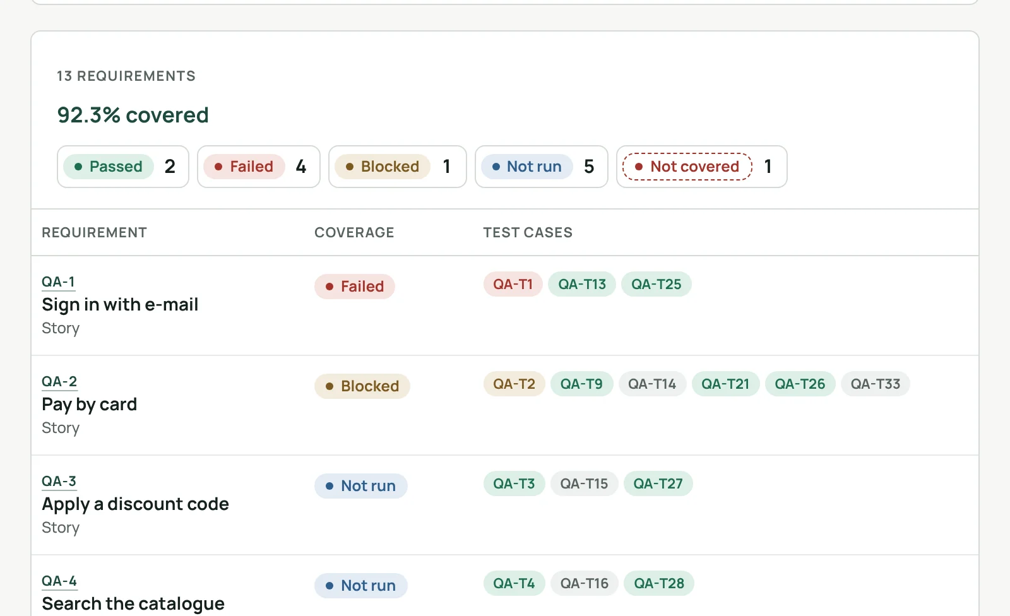Select Not run badge for Search the catalogue

pyautogui.click(x=361, y=586)
